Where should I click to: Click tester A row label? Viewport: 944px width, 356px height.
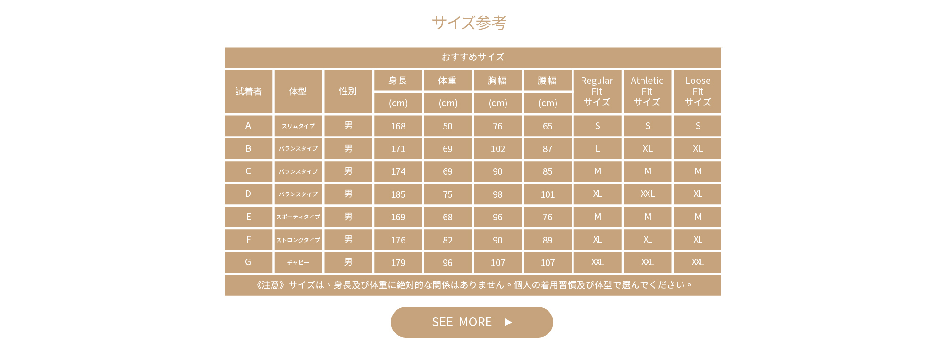tap(248, 126)
